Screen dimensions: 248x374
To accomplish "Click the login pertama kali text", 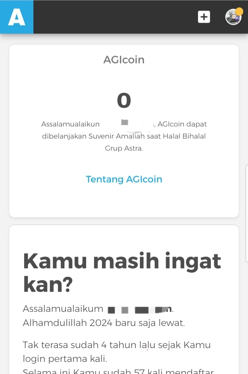I will [x=65, y=359].
